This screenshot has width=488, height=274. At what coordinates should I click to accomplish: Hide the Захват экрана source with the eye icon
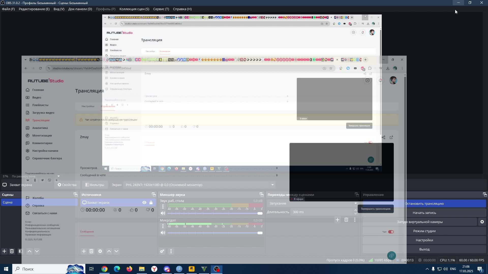pyautogui.click(x=144, y=202)
